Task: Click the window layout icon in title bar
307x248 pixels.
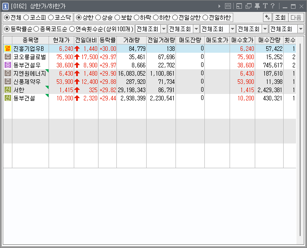Action: (x=239, y=6)
